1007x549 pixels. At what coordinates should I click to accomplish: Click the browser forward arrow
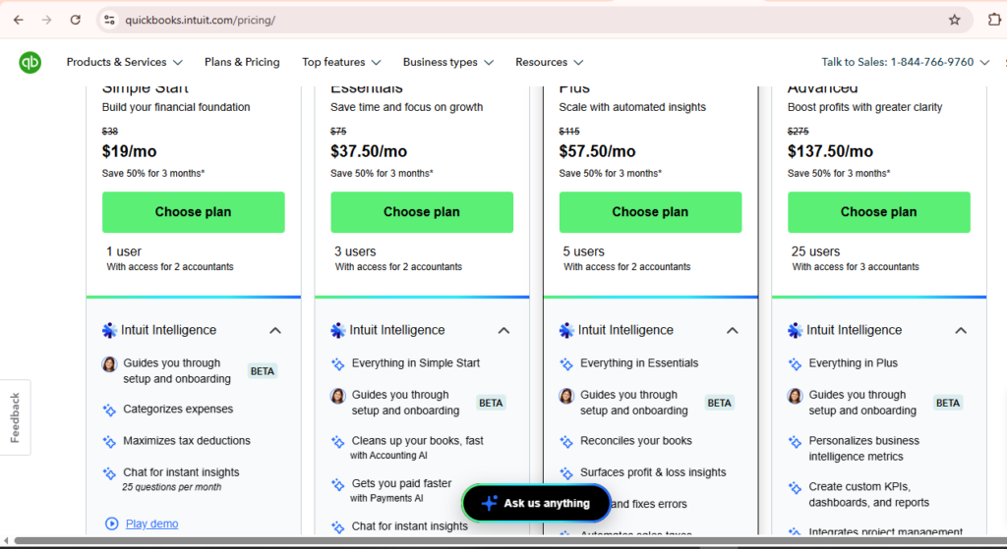pyautogui.click(x=46, y=20)
